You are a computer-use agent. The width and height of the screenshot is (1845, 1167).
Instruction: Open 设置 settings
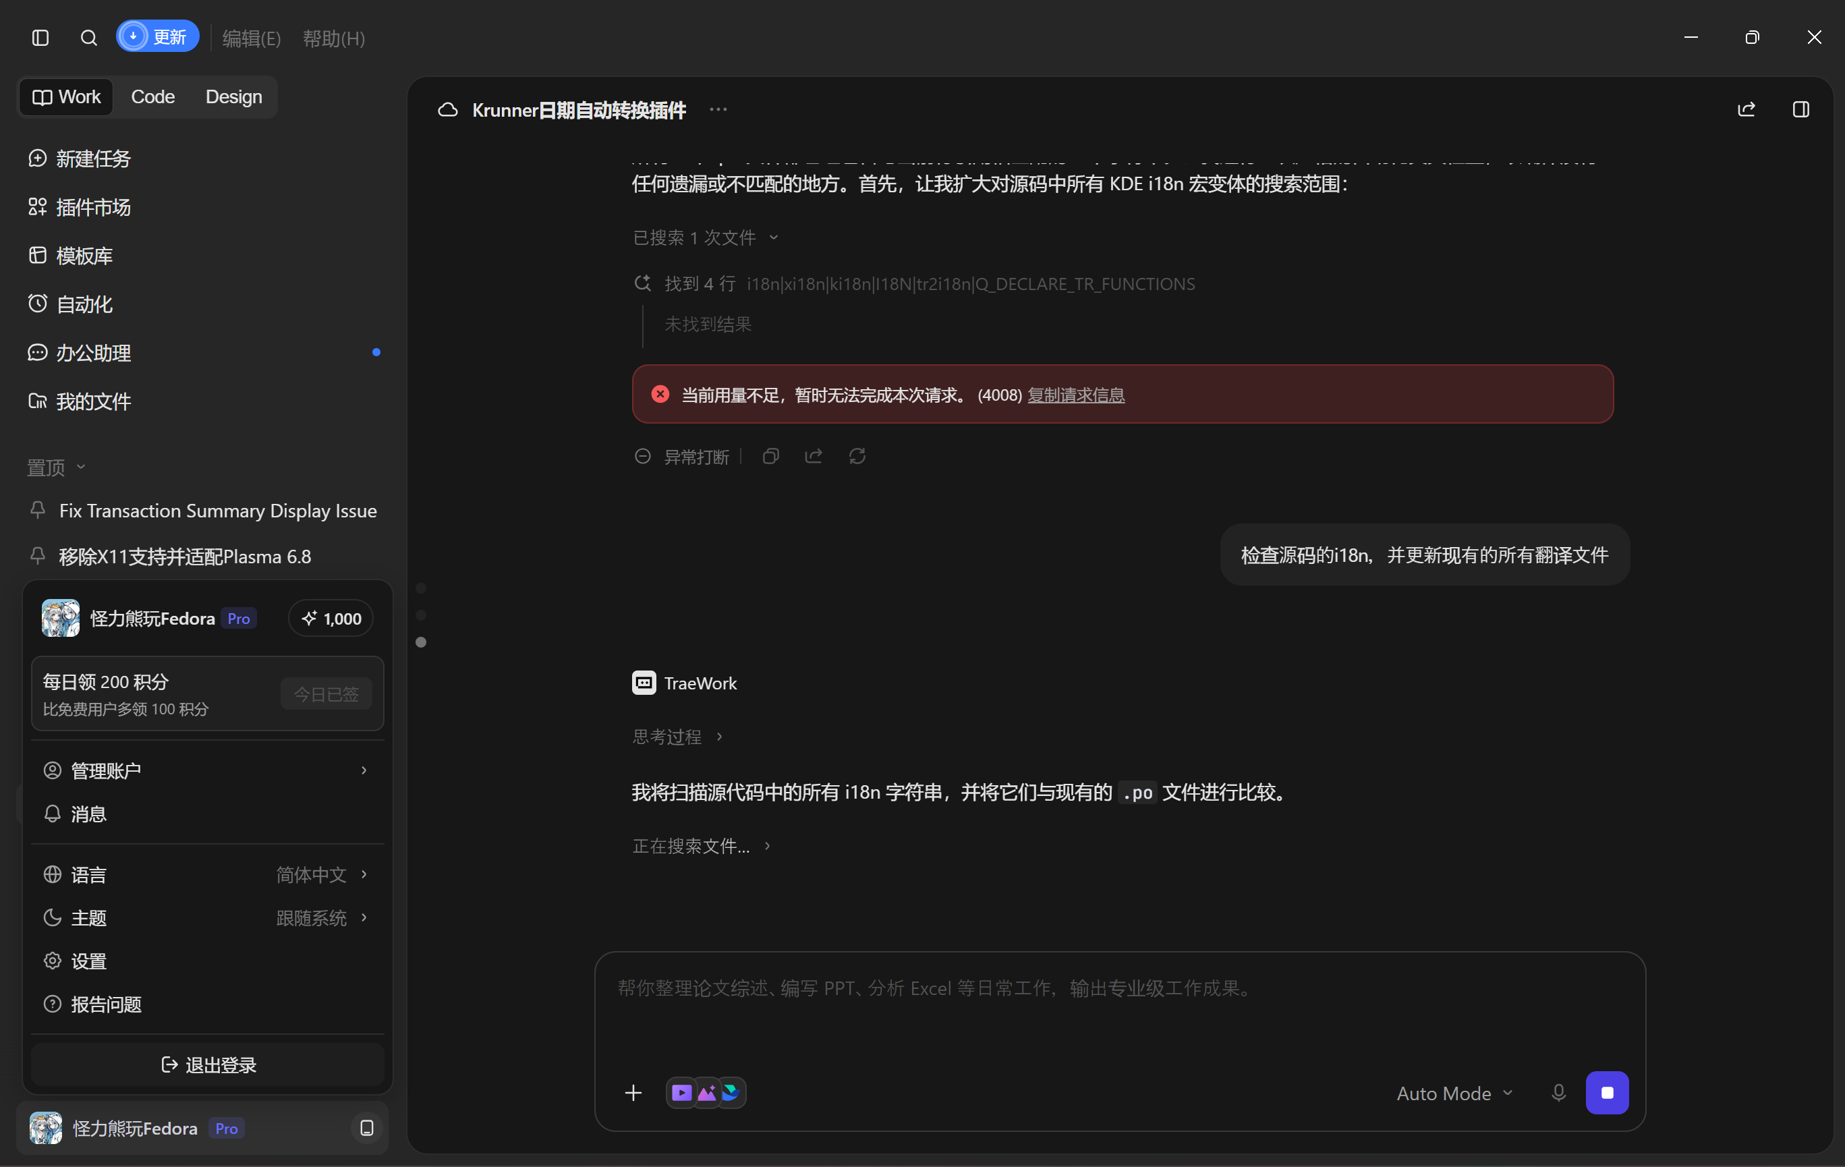(x=207, y=961)
